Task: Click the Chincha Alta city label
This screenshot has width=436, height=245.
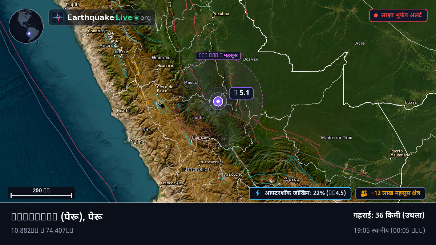Action: click(x=172, y=183)
